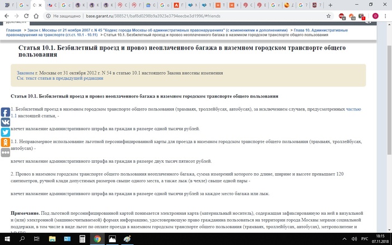This screenshot has height=245, width=392.
Task: Open the "Законом" link in the yellow notice
Action: click(25, 73)
